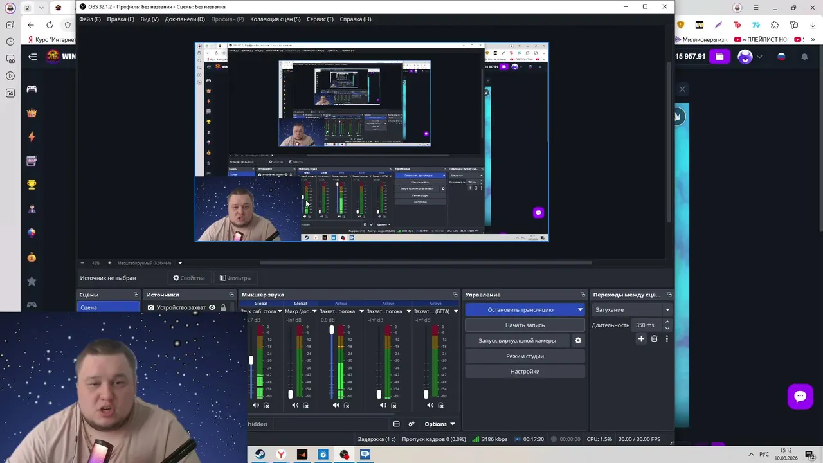Enable Режим студии

pos(525,356)
